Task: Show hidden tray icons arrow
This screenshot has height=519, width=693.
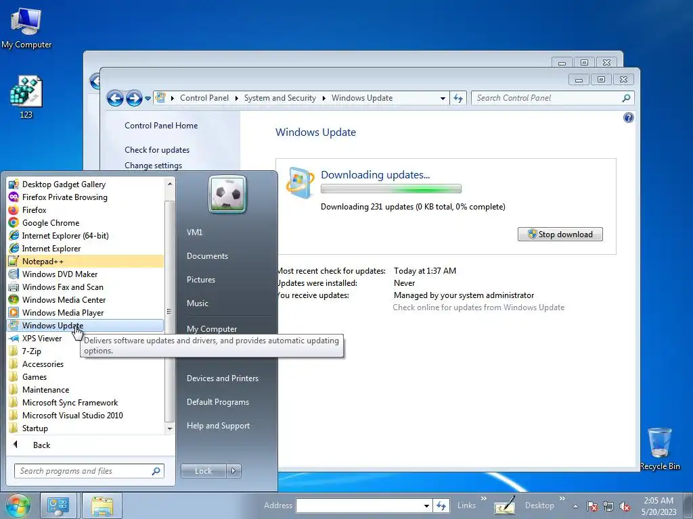Action: pos(575,506)
